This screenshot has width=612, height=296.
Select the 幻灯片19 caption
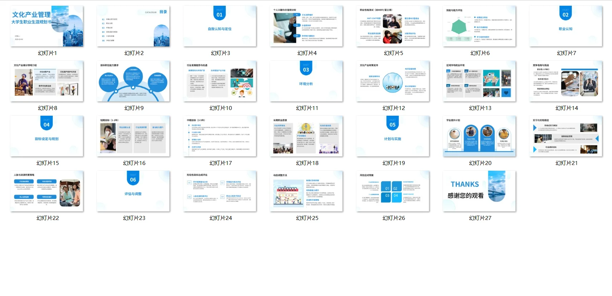[394, 163]
